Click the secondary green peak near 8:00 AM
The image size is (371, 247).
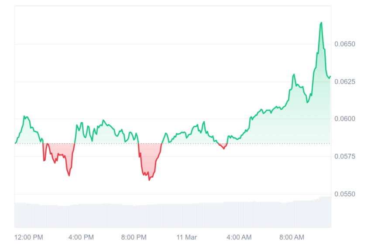click(294, 74)
